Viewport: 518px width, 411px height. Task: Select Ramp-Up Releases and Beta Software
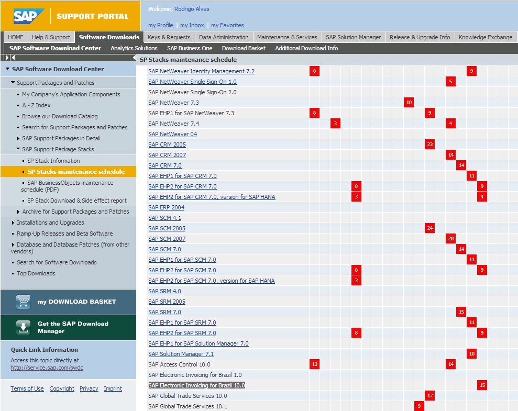click(x=65, y=234)
